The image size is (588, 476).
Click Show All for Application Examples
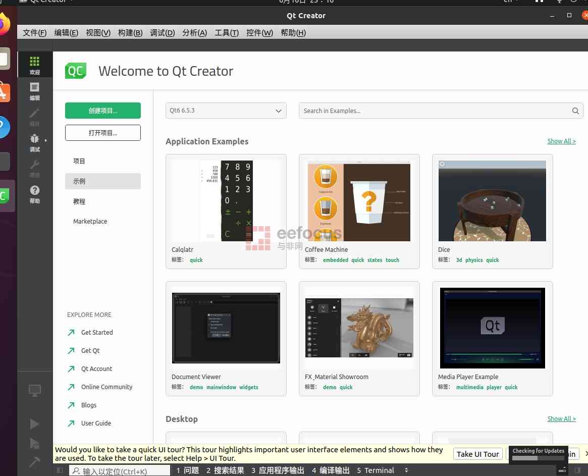[x=561, y=141]
